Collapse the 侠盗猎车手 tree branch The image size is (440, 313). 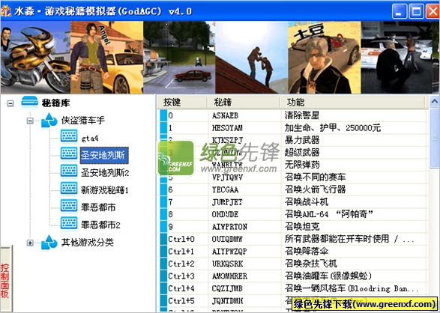pyautogui.click(x=30, y=121)
